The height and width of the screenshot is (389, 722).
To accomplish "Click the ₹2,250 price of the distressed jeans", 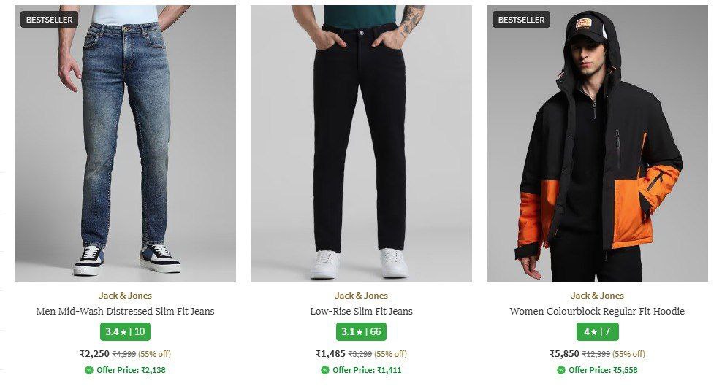I will coord(94,354).
